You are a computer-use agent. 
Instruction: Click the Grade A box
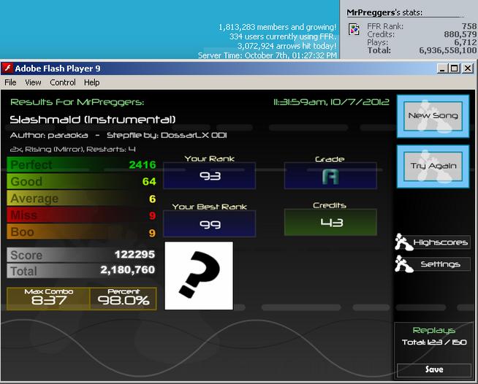coord(330,176)
